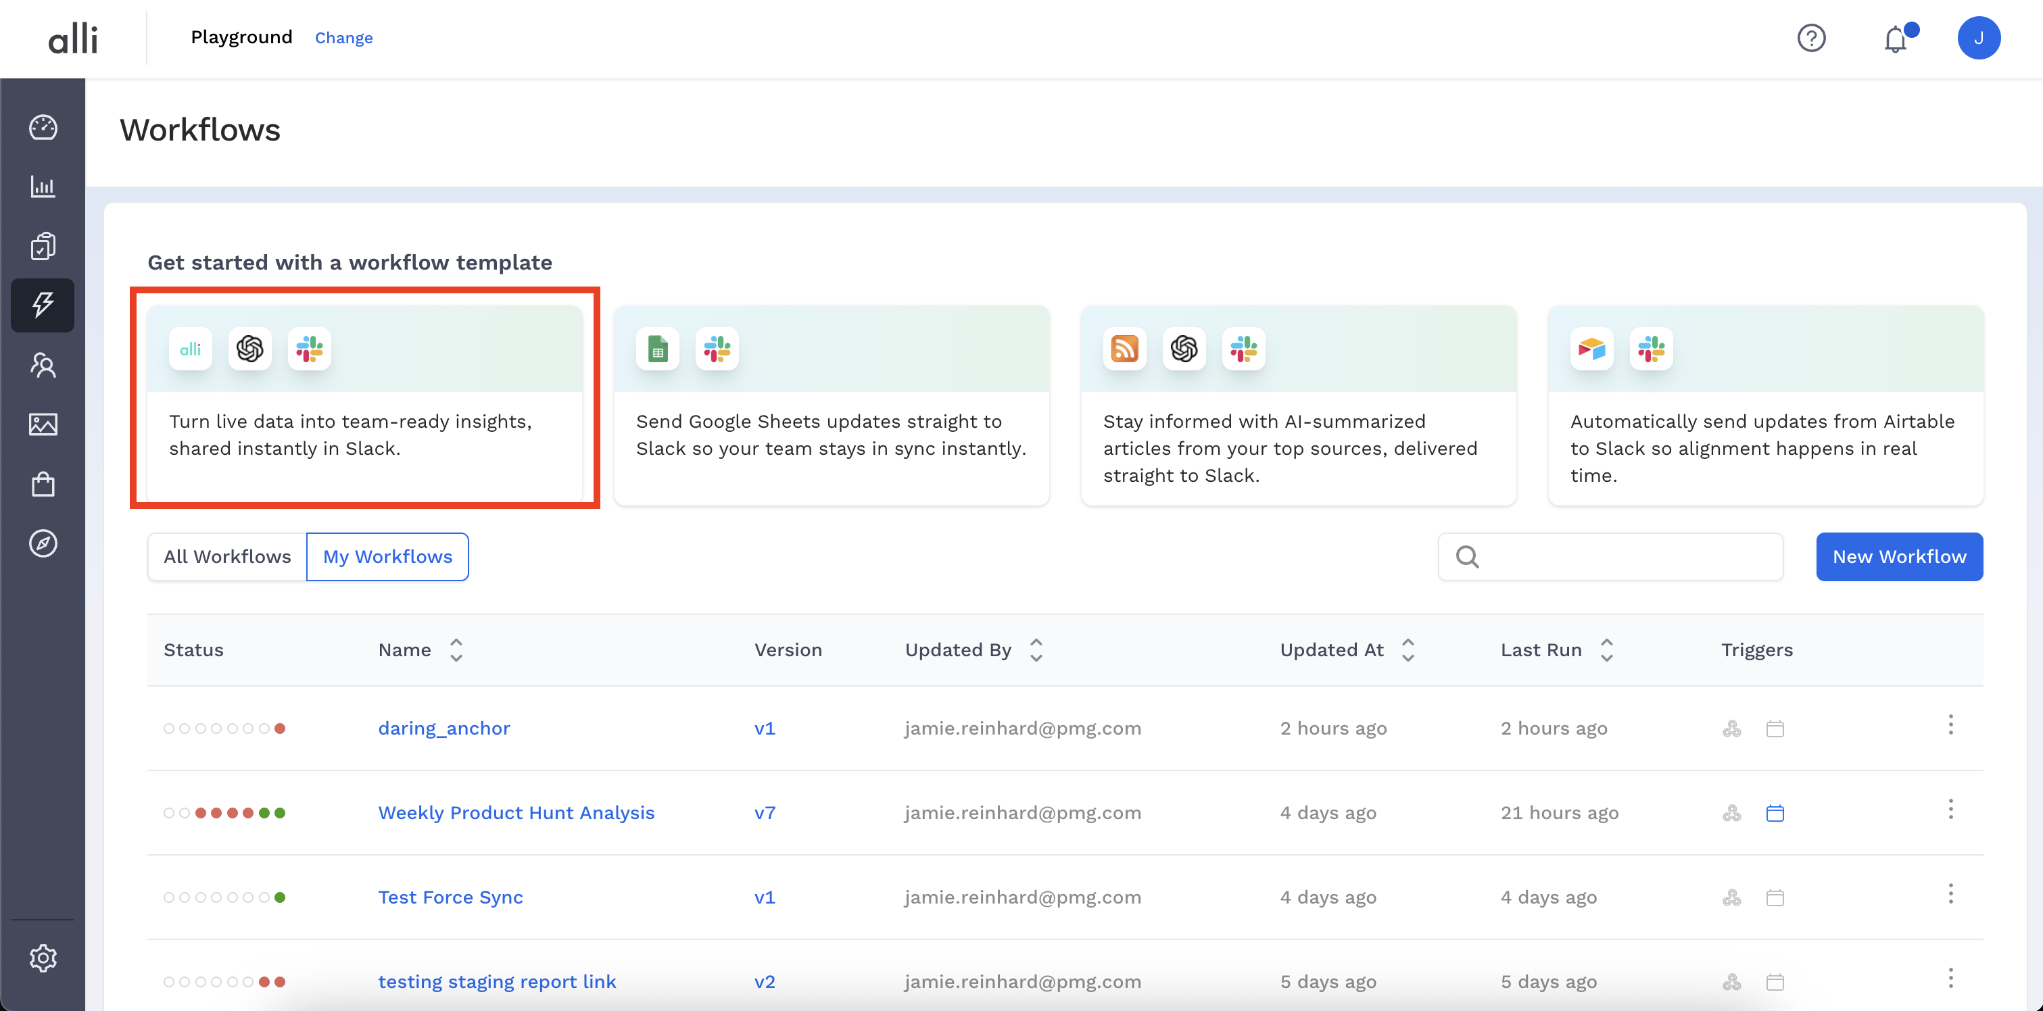Click the lightning bolt Workflows icon
The width and height of the screenshot is (2043, 1011).
pos(43,305)
